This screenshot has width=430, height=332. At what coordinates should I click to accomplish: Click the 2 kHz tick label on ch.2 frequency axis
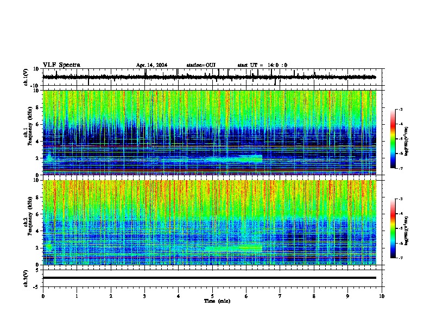(37, 248)
